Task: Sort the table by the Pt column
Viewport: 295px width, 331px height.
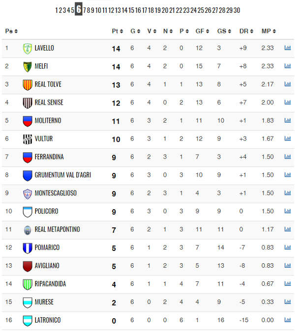Action: (118, 31)
